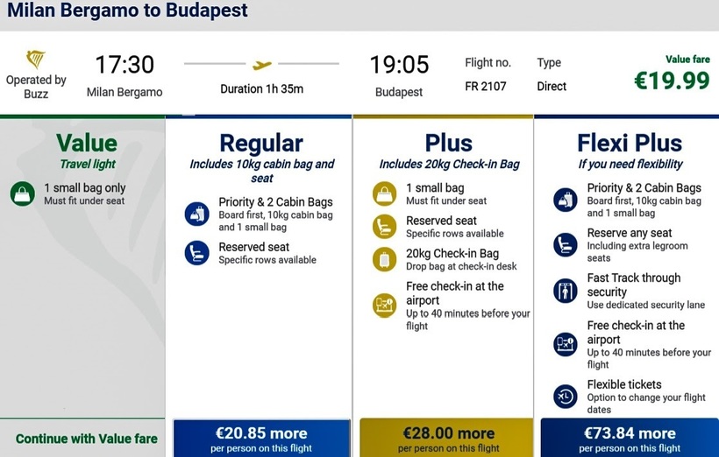This screenshot has width=719, height=457.
Task: Click the Flexible tickets icon in Flexi Plus
Action: point(566,397)
